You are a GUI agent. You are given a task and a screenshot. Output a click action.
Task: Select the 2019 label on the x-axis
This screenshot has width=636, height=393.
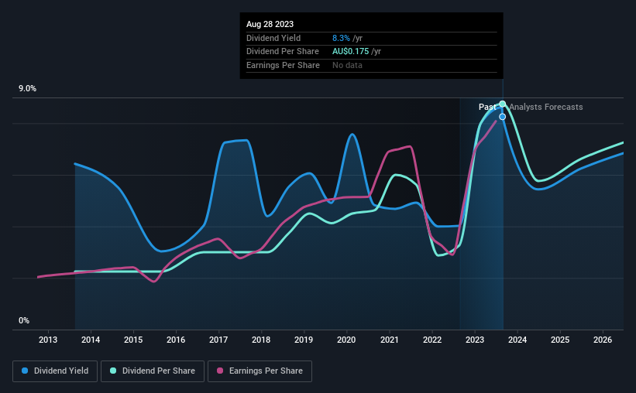tap(304, 340)
